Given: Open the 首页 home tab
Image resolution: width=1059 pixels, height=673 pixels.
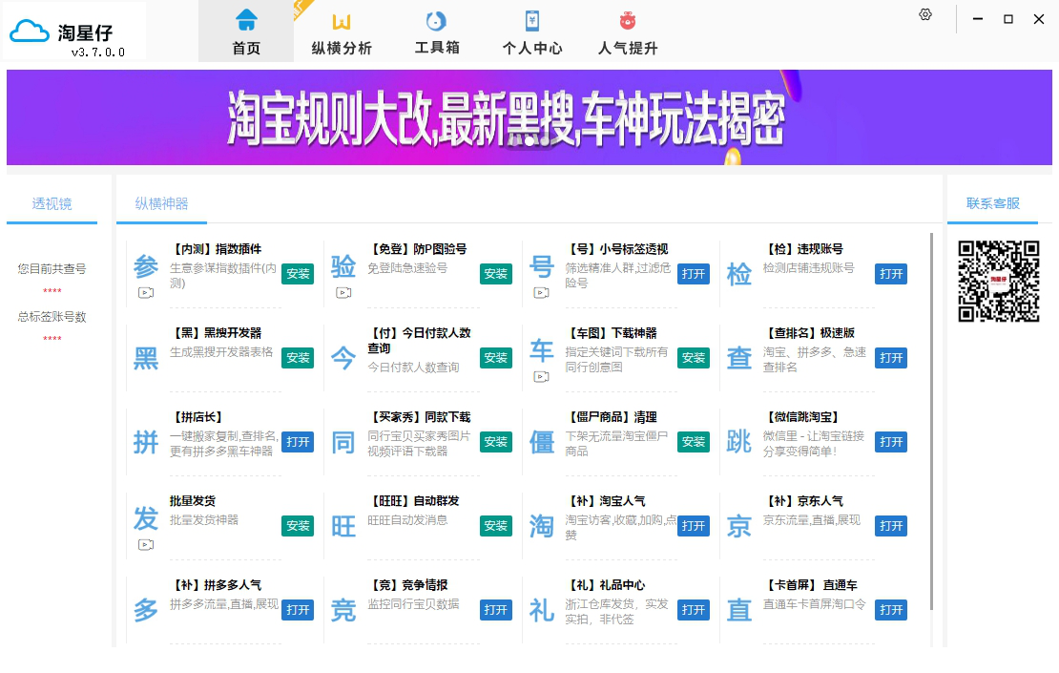Looking at the screenshot, I should 246,32.
